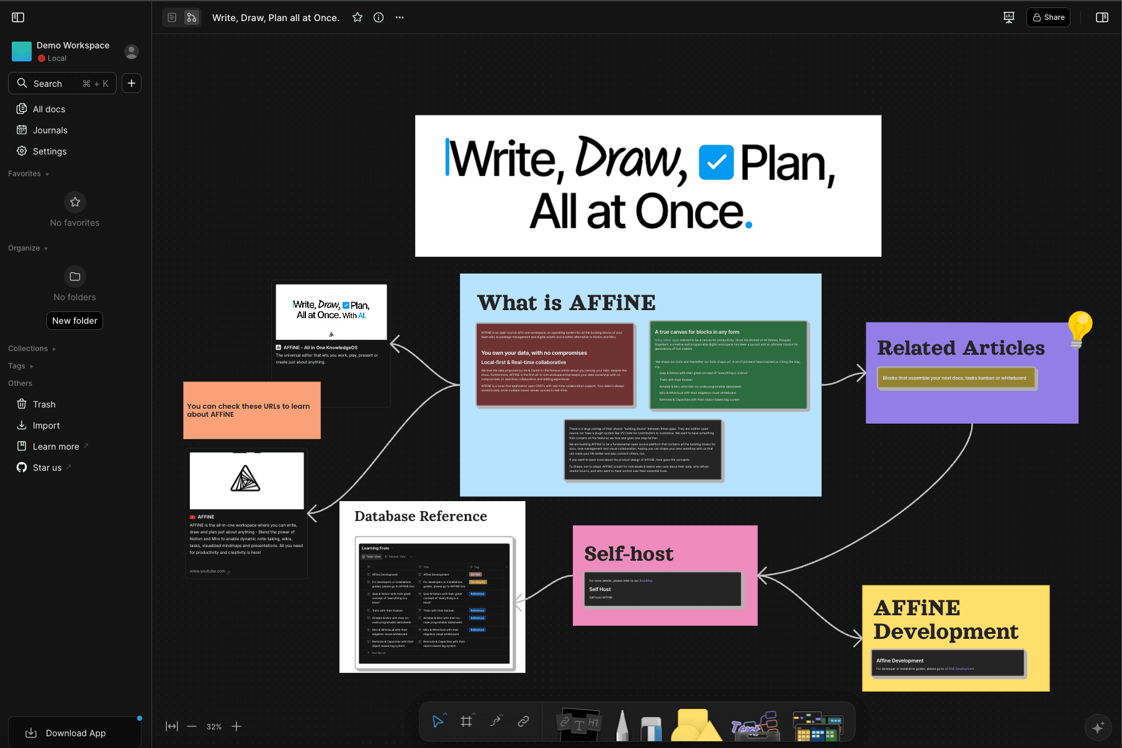Click the Share button
Screen dimensions: 1122x748
click(x=1049, y=17)
